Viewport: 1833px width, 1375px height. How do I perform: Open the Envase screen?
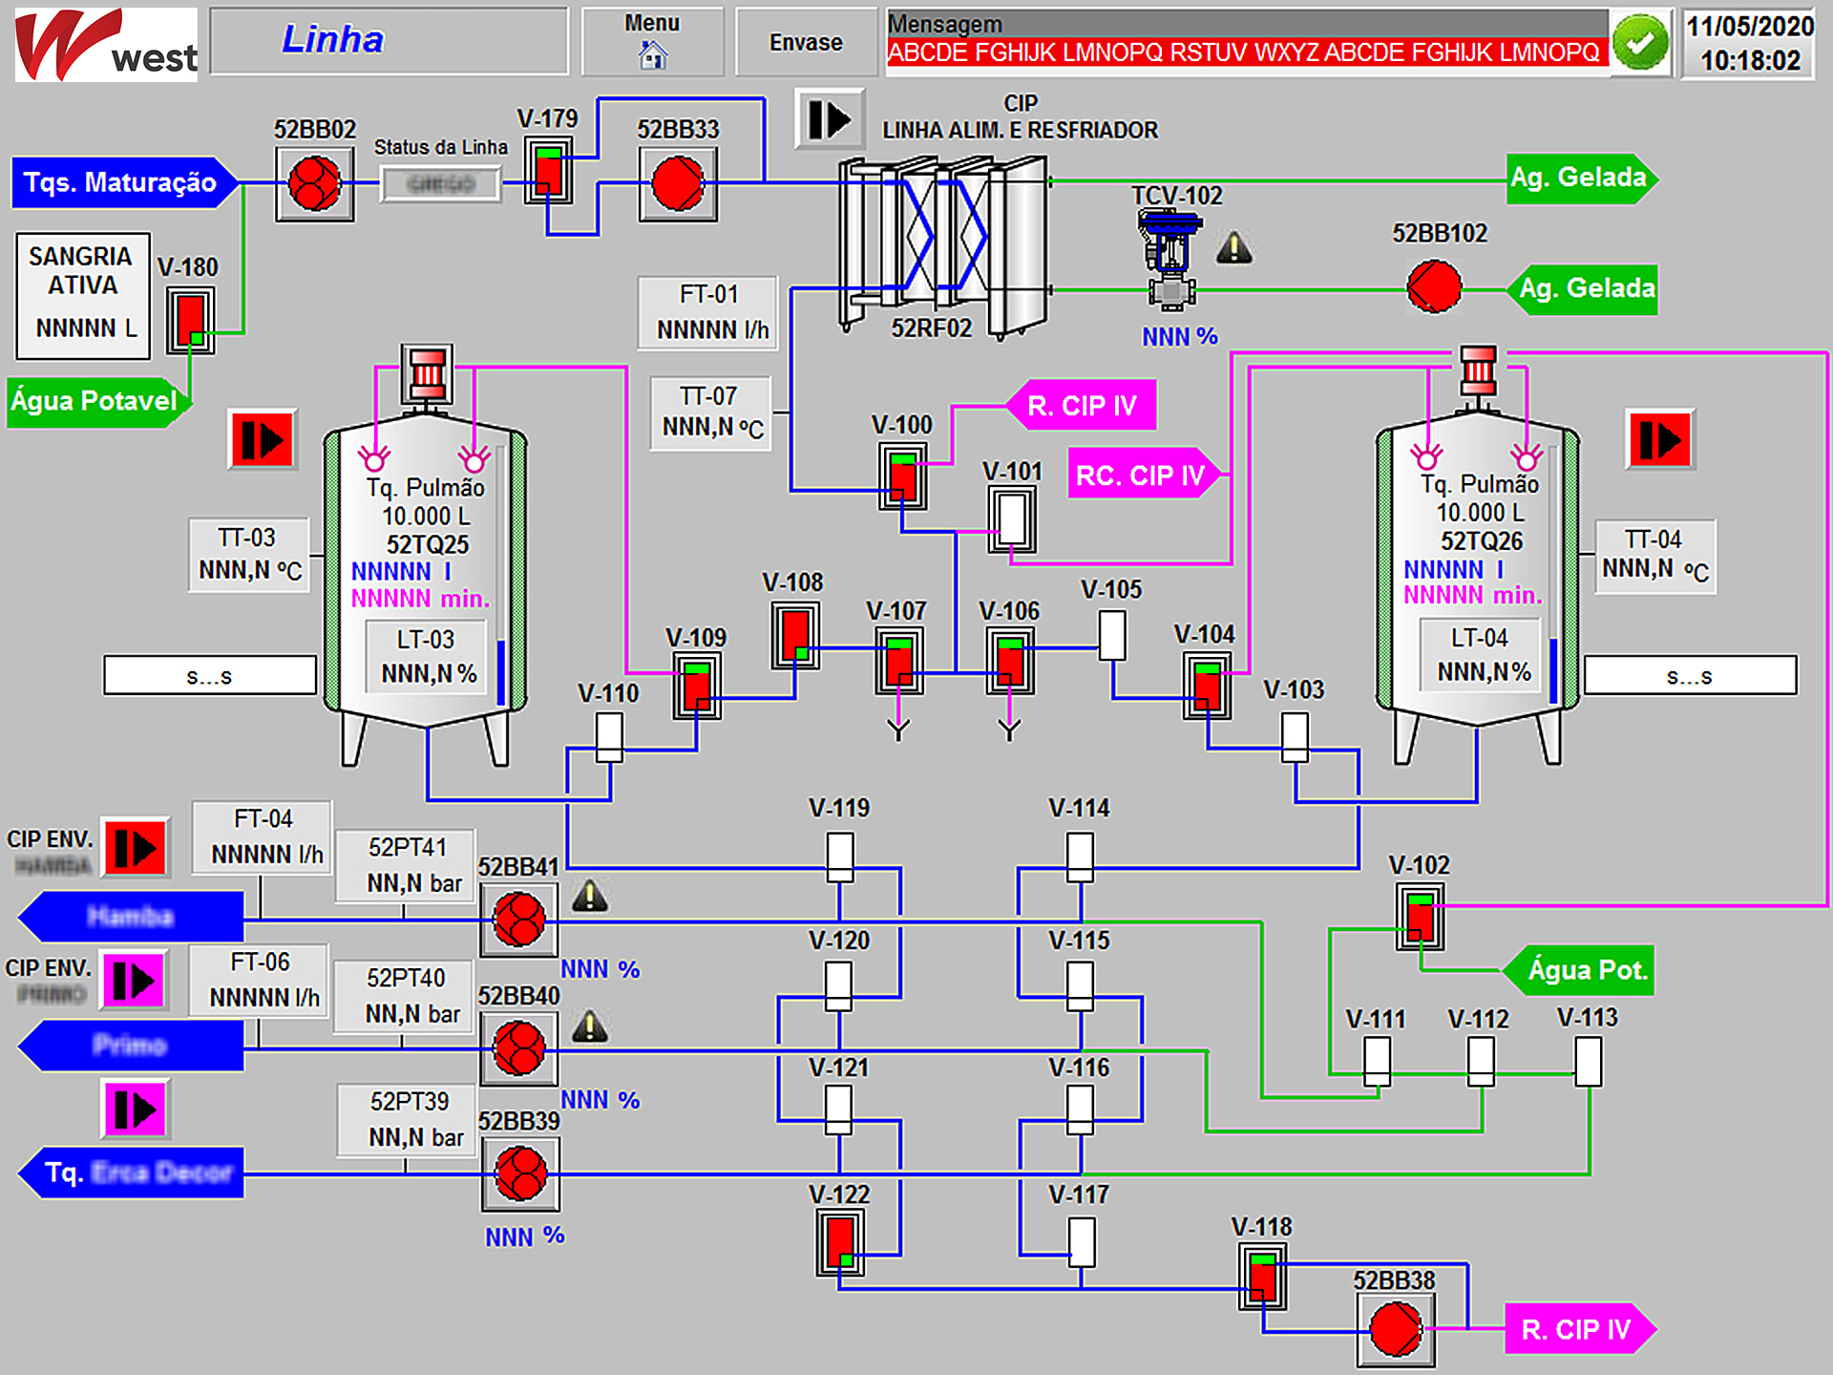(x=806, y=43)
